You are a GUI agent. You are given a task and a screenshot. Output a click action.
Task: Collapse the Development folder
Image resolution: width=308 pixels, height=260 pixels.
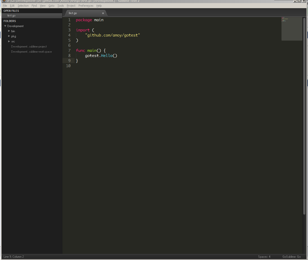5,26
